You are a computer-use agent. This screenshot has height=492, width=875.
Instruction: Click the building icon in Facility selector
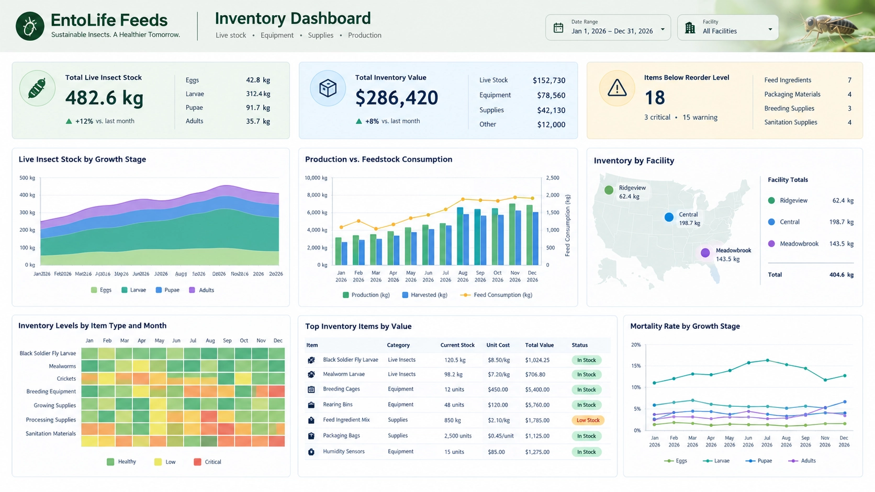click(690, 28)
